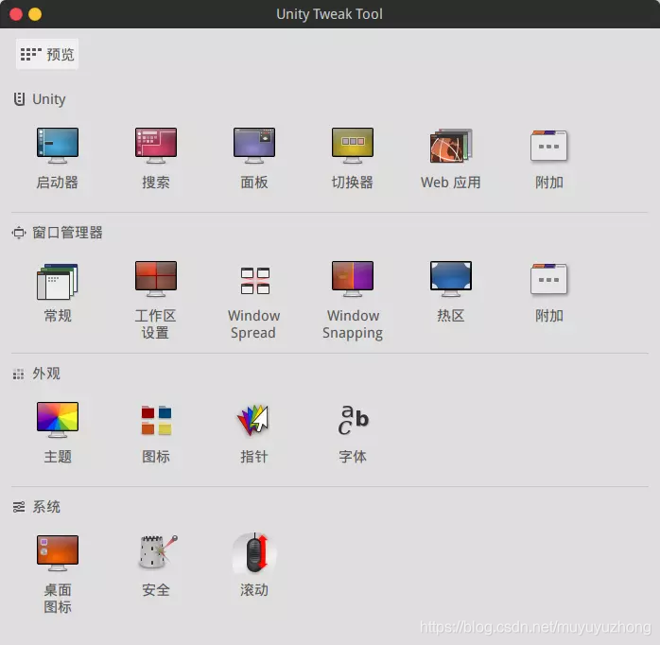Open the Web 应用 settings

[x=451, y=158]
